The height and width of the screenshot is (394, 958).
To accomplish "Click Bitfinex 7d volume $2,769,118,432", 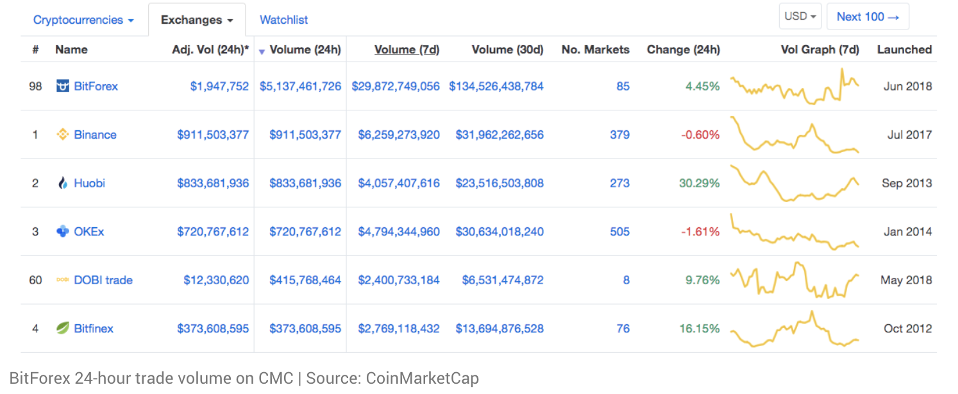I will point(399,329).
